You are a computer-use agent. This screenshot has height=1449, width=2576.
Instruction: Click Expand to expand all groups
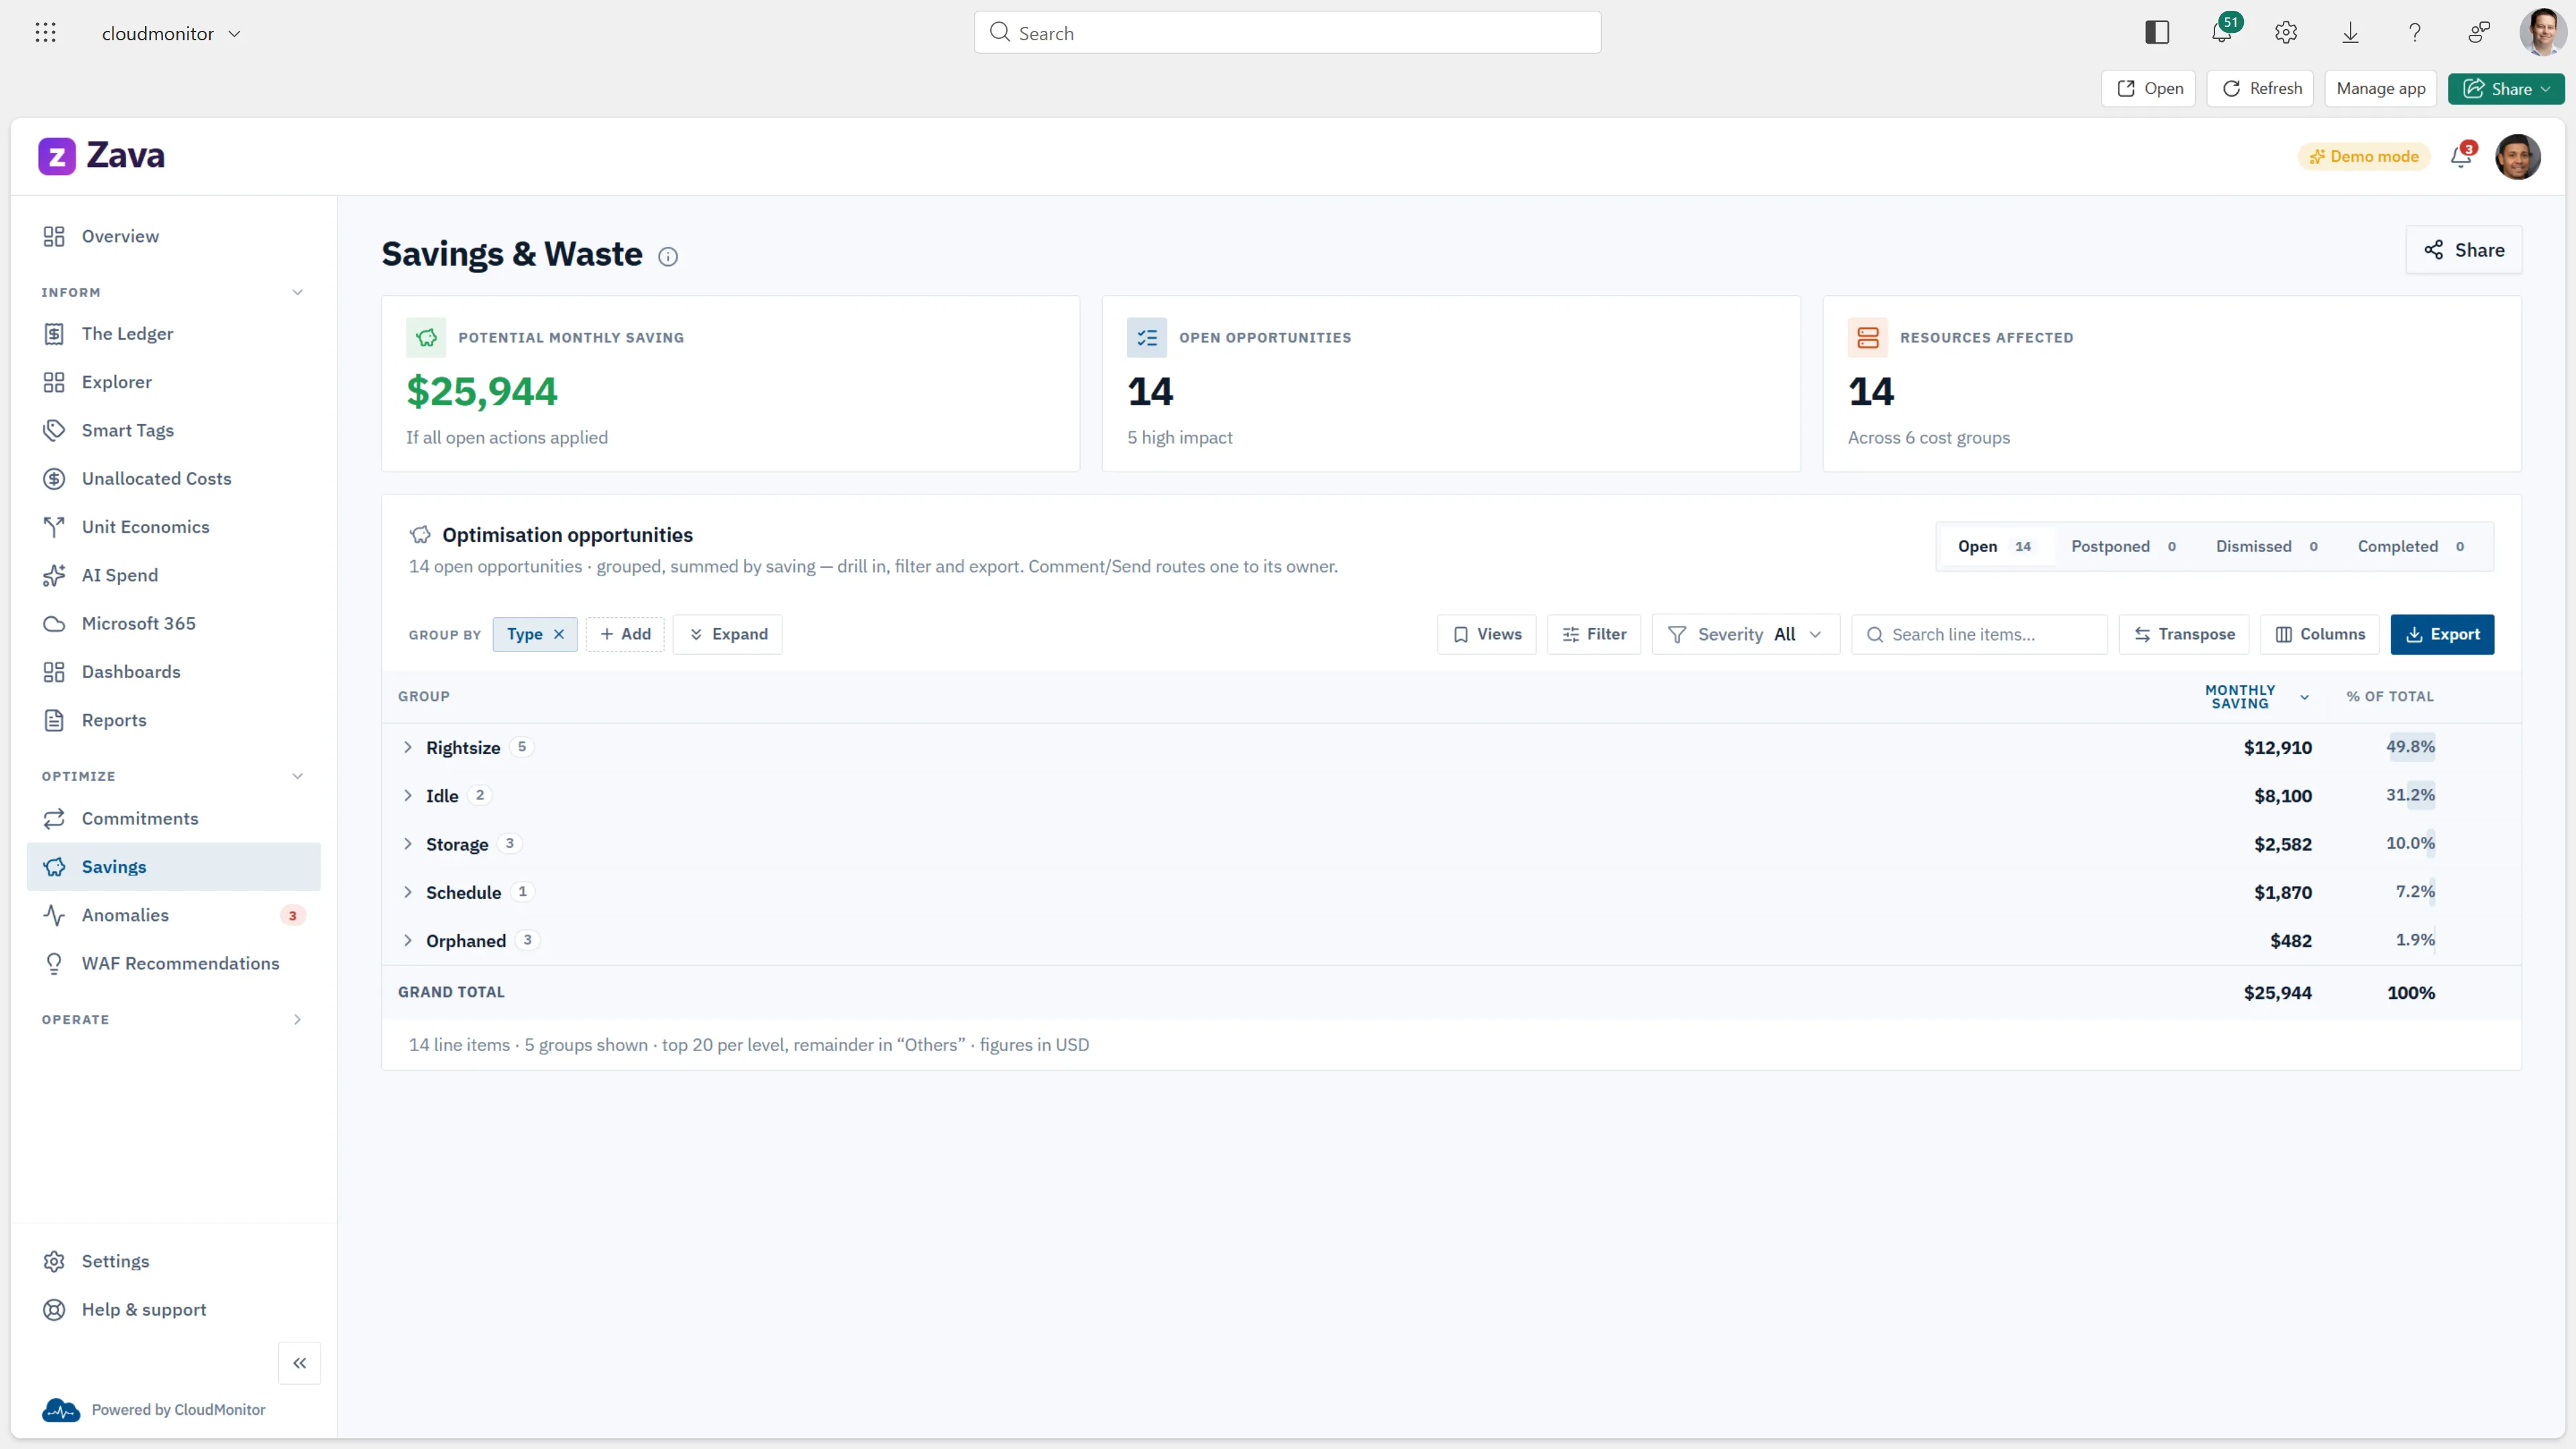tap(728, 634)
